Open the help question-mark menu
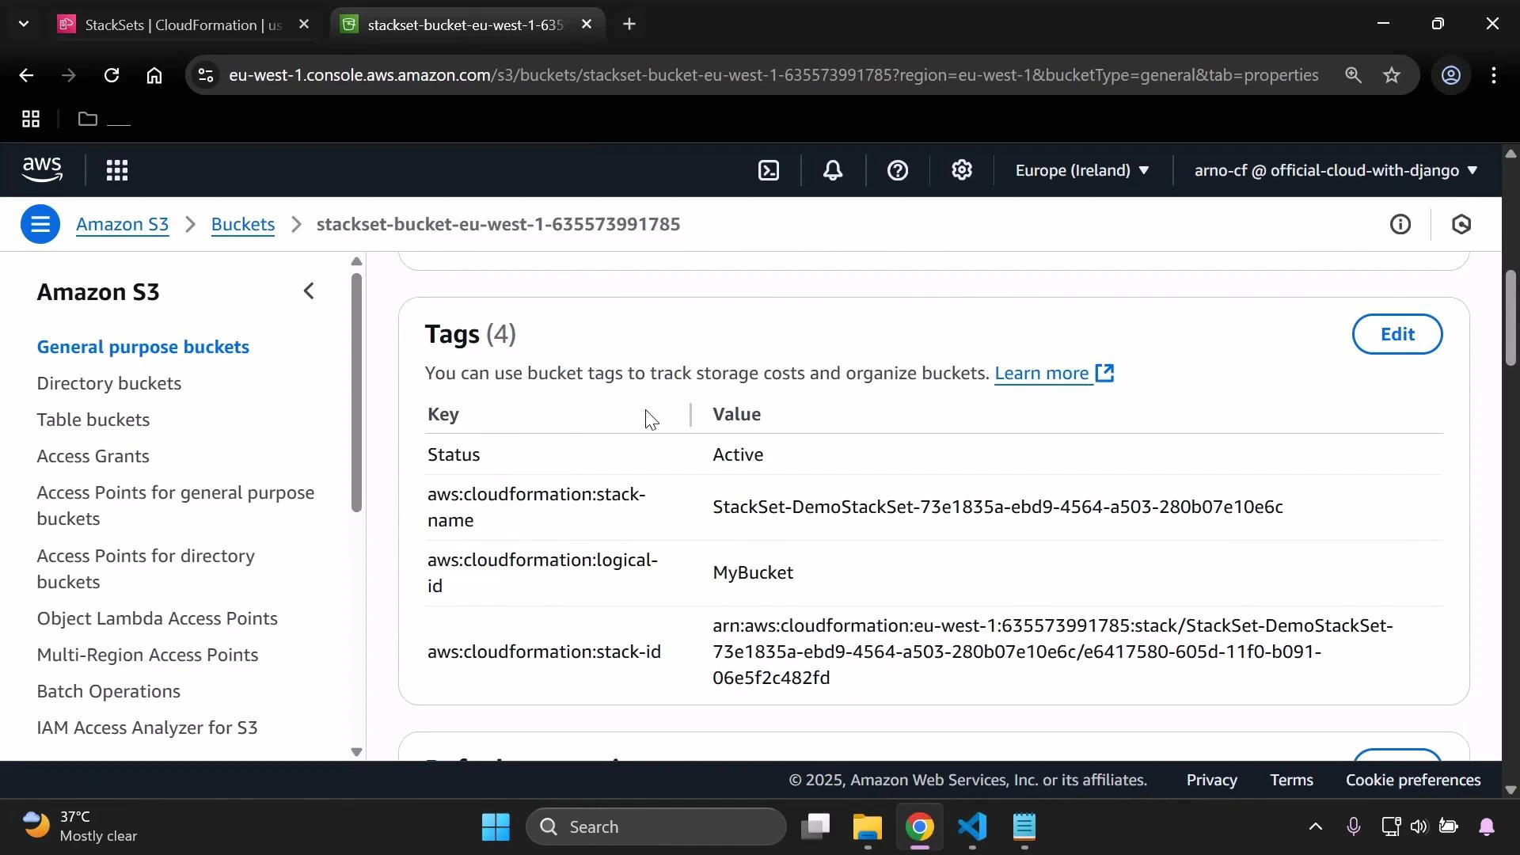The image size is (1520, 855). 897,170
